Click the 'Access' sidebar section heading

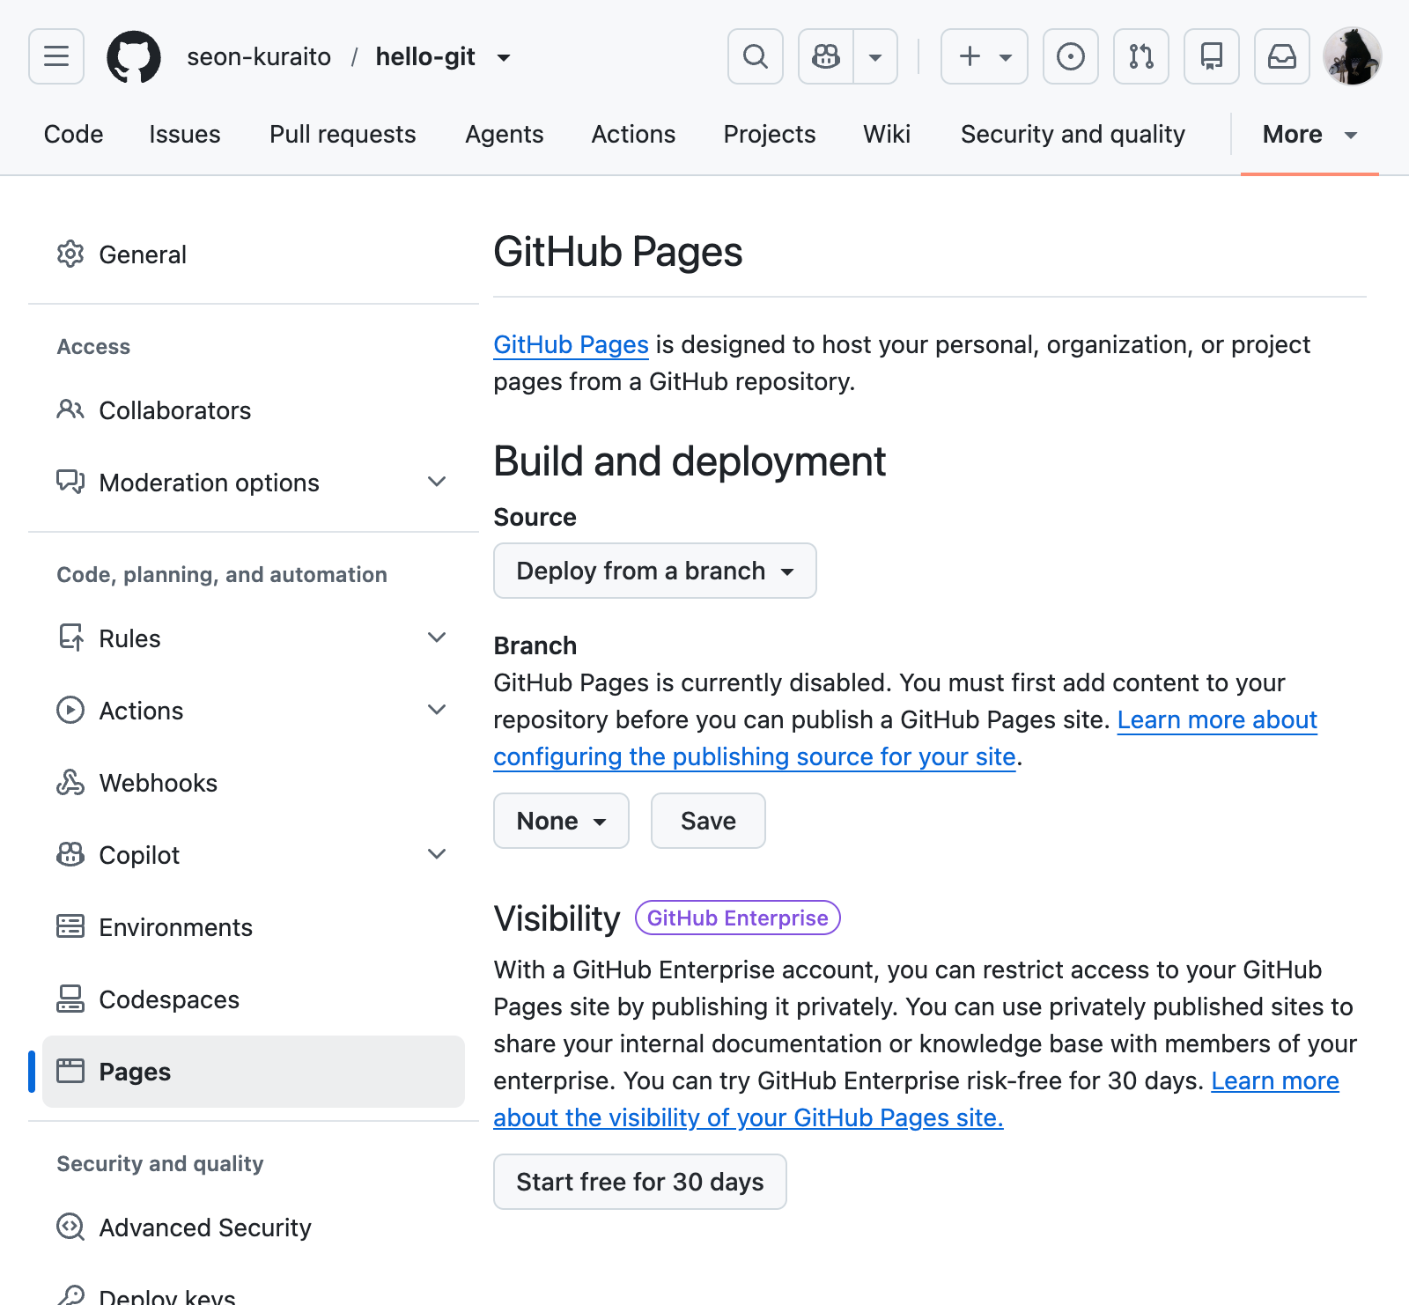pos(93,346)
